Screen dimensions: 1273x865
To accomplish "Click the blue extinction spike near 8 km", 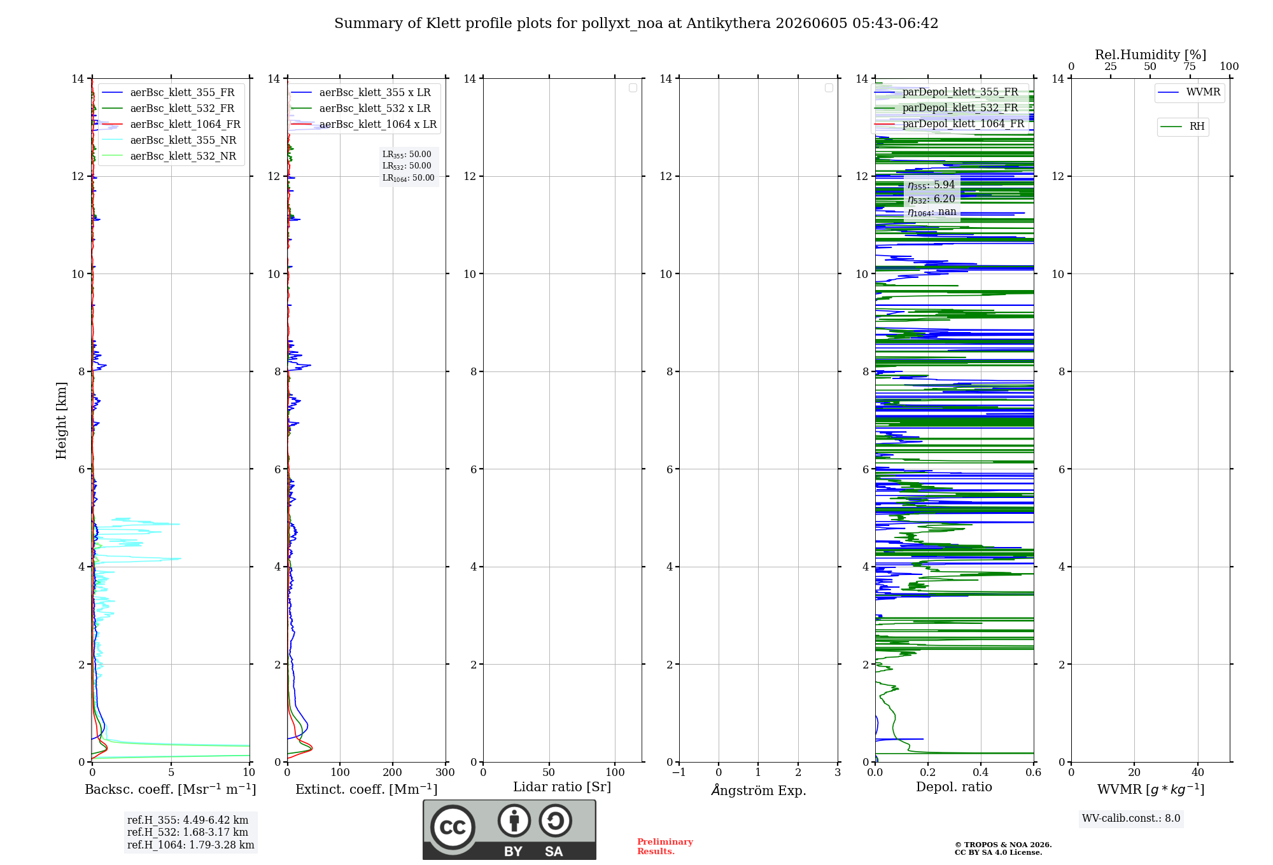I will 300,366.
